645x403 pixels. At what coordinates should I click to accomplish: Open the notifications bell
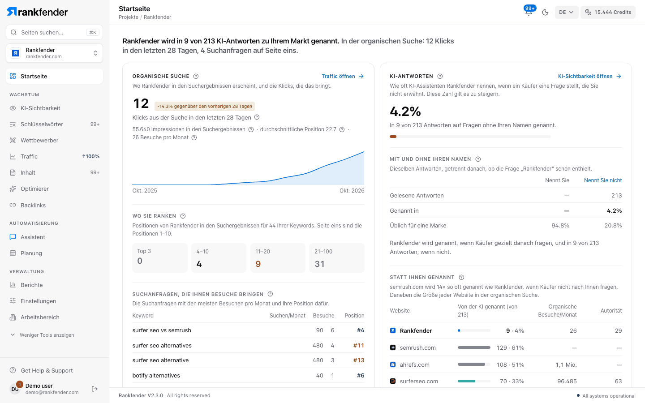coord(529,12)
